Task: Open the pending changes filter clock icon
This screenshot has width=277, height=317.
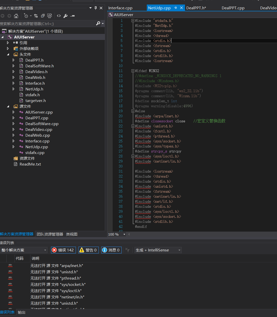Action: coord(26,16)
